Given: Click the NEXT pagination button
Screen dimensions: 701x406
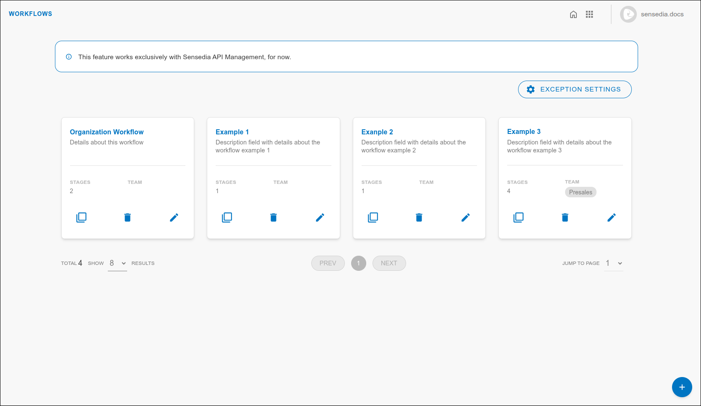Looking at the screenshot, I should tap(389, 263).
